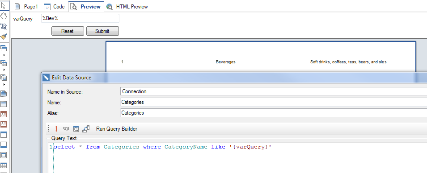Click the table grid icon in toolbox
The height and width of the screenshot is (173, 427).
4,165
